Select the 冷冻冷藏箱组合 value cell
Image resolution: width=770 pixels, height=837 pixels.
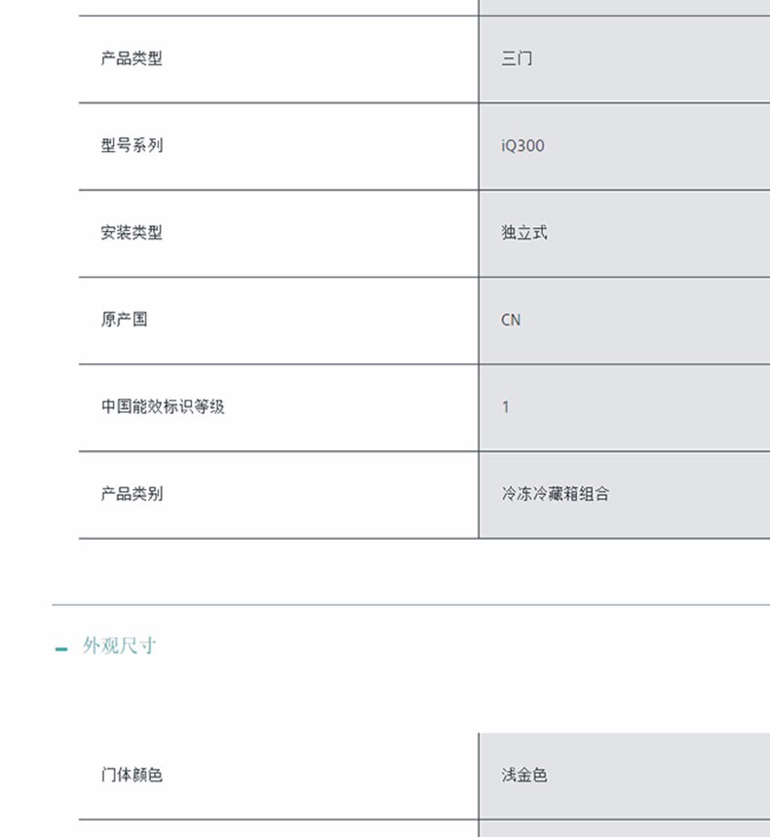[556, 494]
